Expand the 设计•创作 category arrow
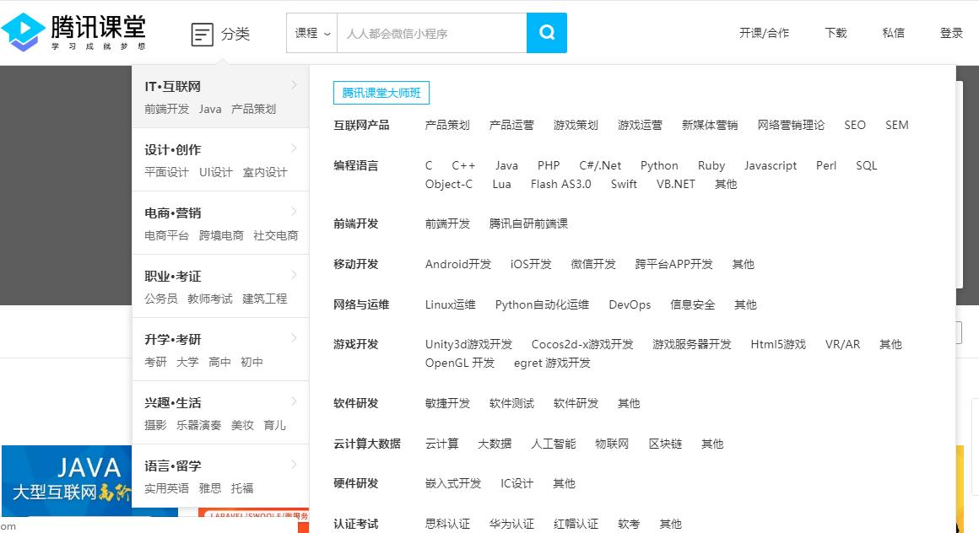Image resolution: width=979 pixels, height=533 pixels. pyautogui.click(x=294, y=148)
